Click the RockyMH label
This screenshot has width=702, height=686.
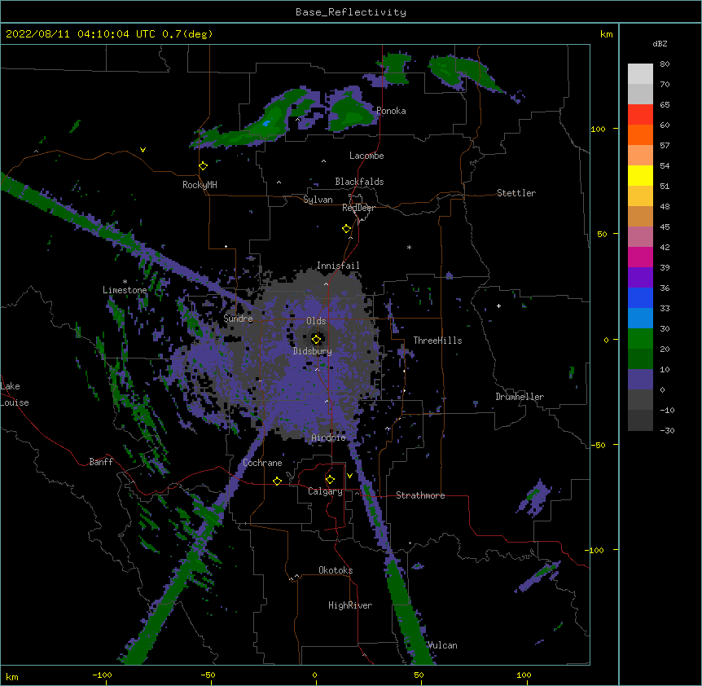click(x=200, y=185)
